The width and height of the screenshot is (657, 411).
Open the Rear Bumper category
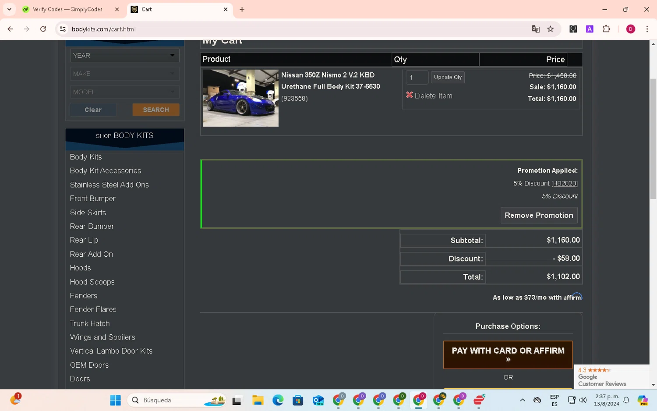click(x=92, y=227)
